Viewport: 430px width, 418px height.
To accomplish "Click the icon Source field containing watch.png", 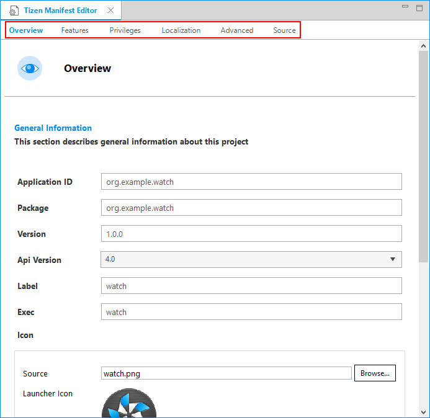I will tap(226, 373).
